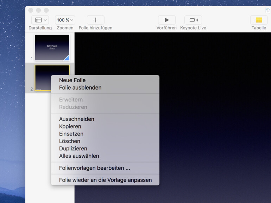Viewport: 271px width, 203px height.
Task: Click the Vorführen label
Action: coord(166,28)
